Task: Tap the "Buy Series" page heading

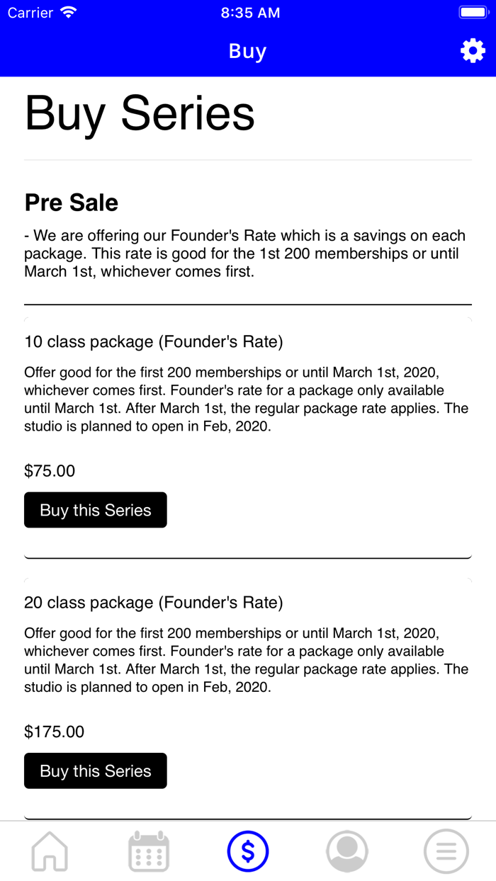Action: click(140, 113)
